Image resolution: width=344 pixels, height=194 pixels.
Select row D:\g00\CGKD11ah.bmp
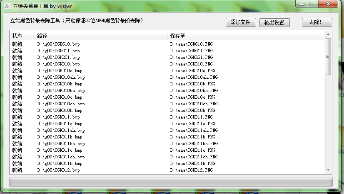[x=167, y=130]
